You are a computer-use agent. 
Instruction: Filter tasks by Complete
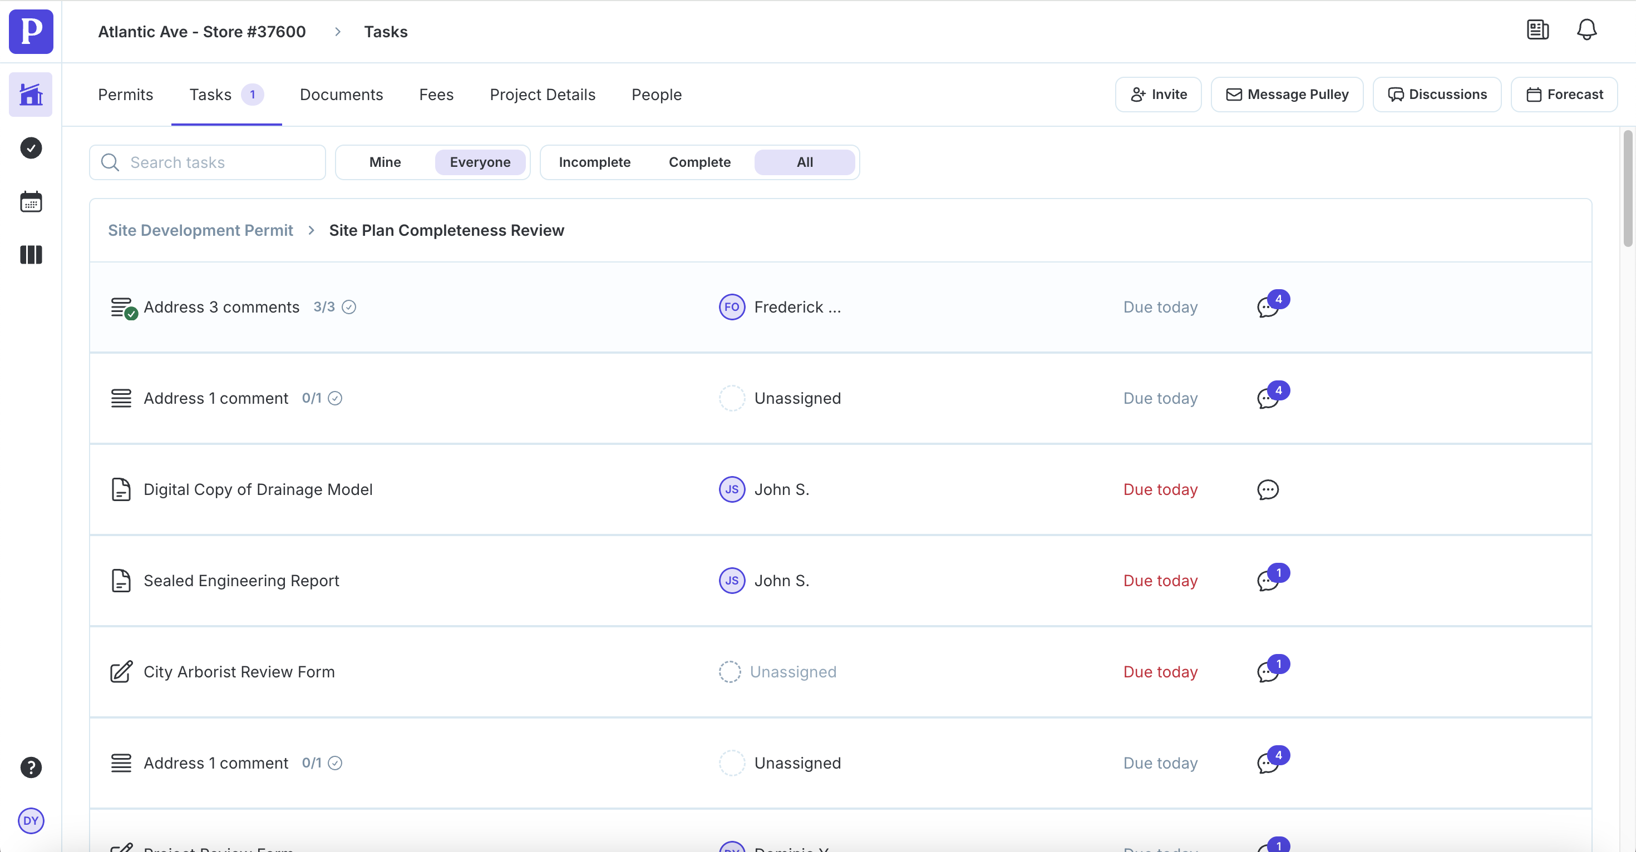[x=699, y=162]
